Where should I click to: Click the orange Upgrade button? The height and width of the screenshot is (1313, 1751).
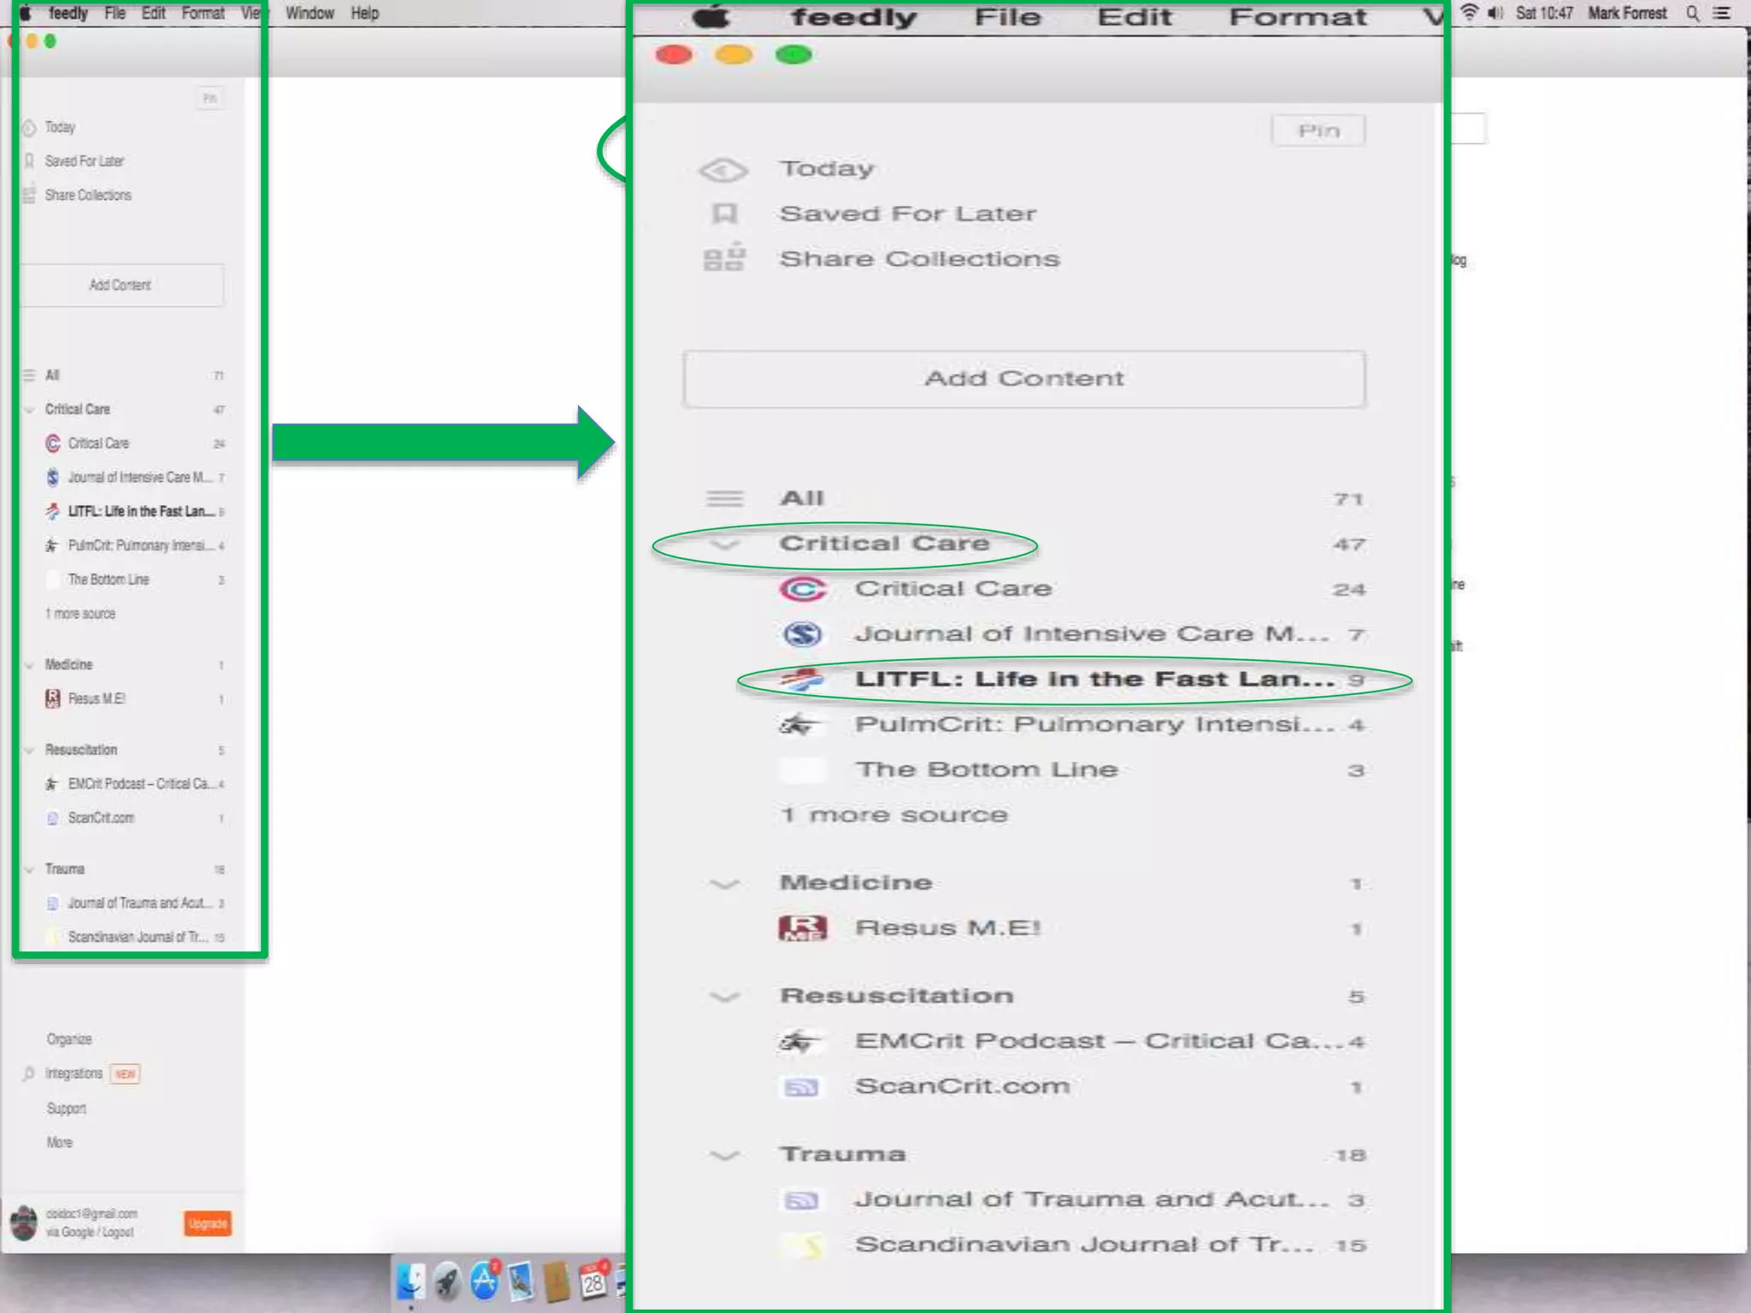[x=207, y=1224]
